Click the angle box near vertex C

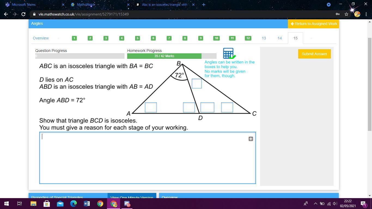(227, 107)
